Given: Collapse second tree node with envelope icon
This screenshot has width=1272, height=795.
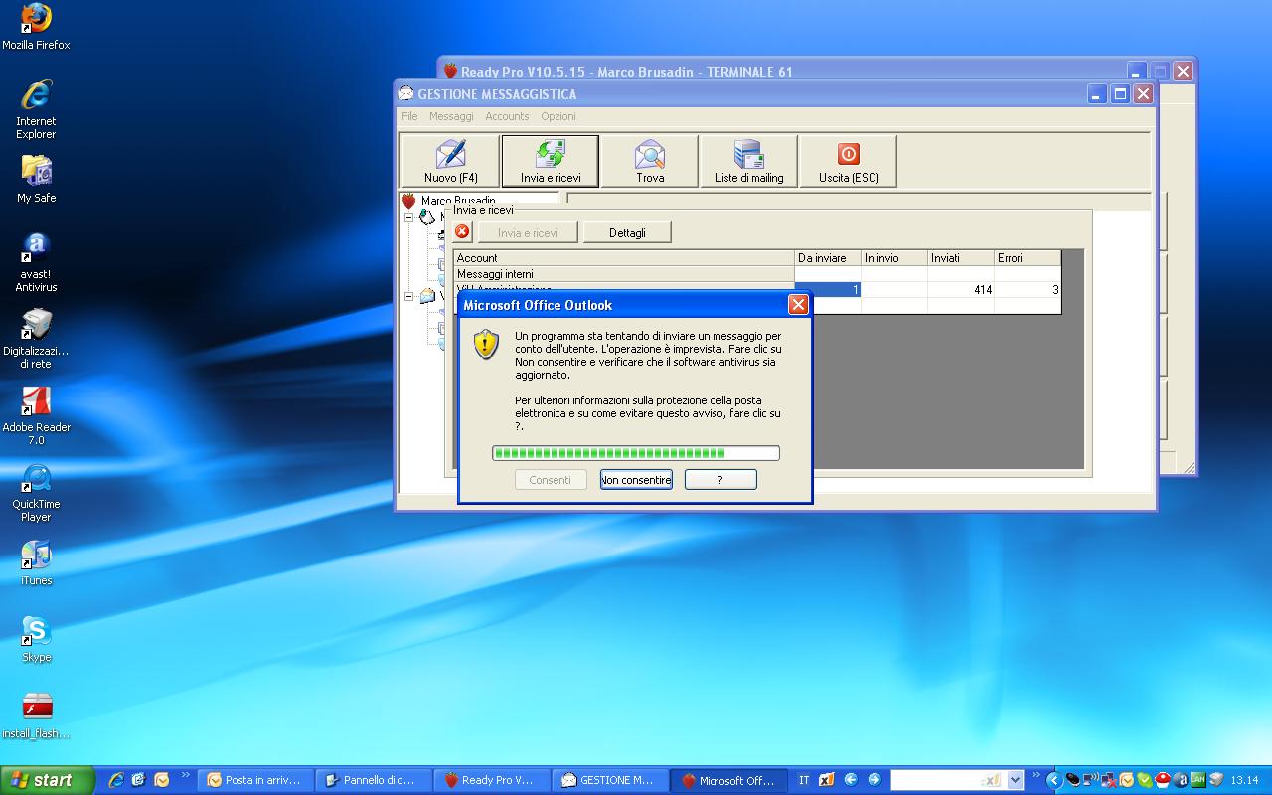Looking at the screenshot, I should (x=409, y=296).
